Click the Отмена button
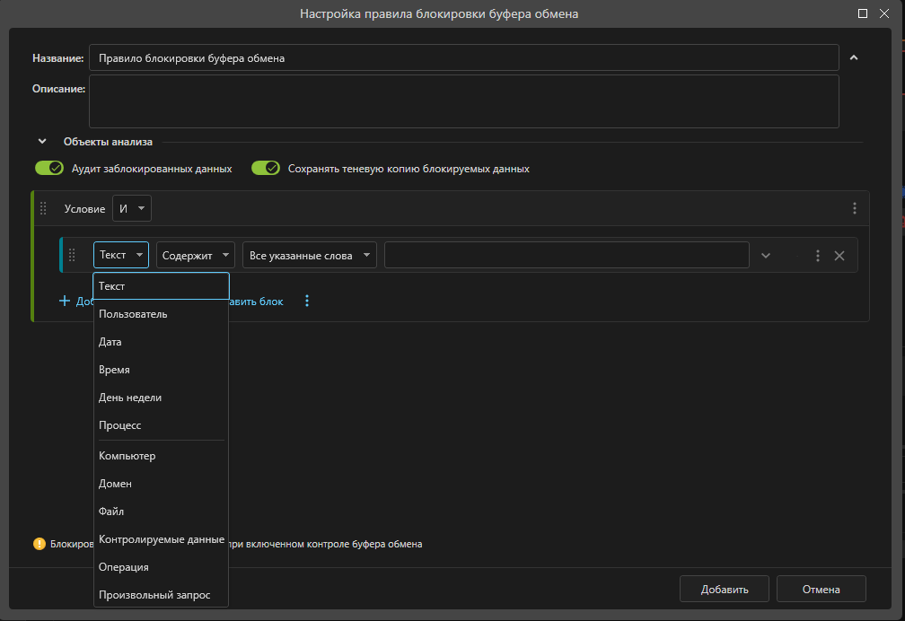This screenshot has width=905, height=621. [821, 590]
